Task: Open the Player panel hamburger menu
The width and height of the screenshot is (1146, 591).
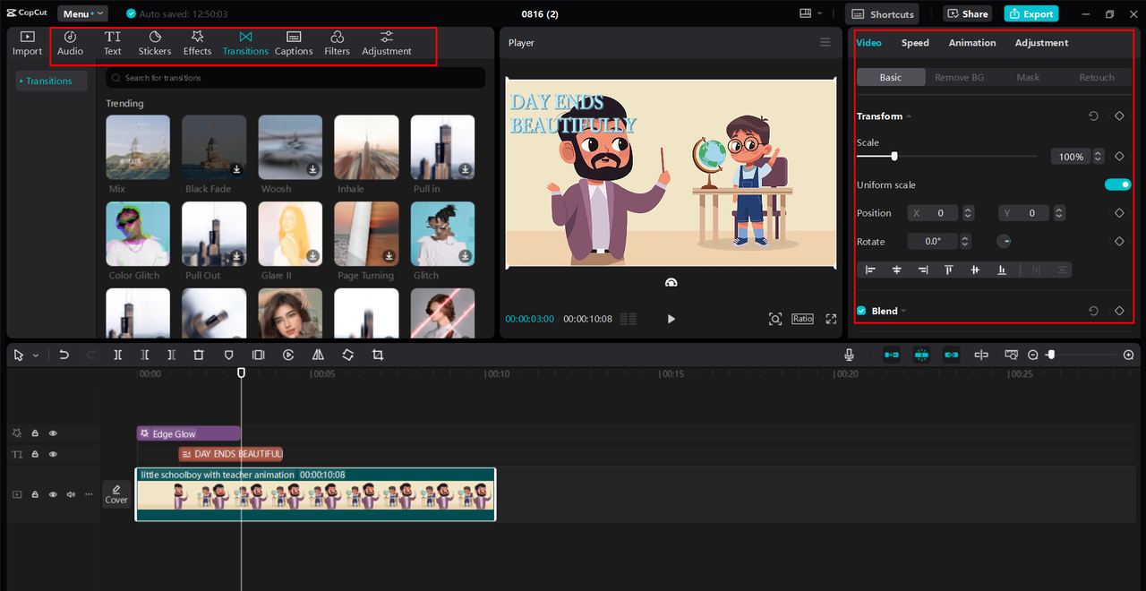Action: tap(825, 42)
